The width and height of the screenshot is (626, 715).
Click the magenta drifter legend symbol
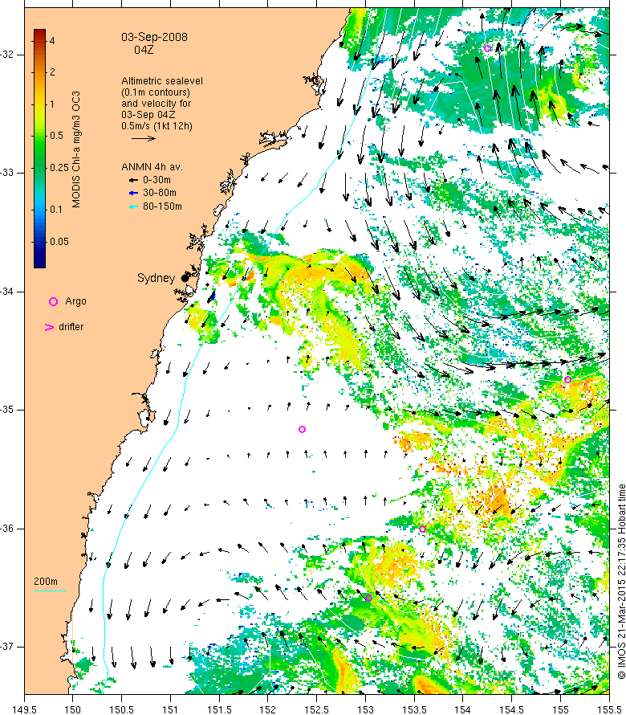pyautogui.click(x=49, y=327)
